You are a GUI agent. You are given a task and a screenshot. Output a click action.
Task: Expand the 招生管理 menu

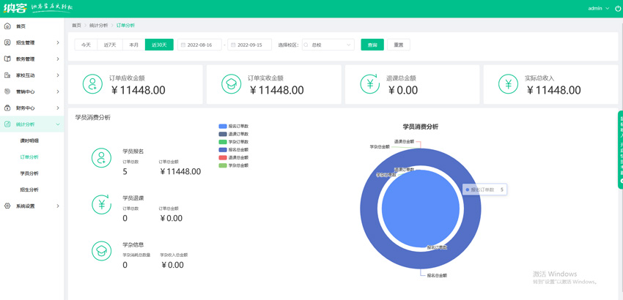click(58, 42)
